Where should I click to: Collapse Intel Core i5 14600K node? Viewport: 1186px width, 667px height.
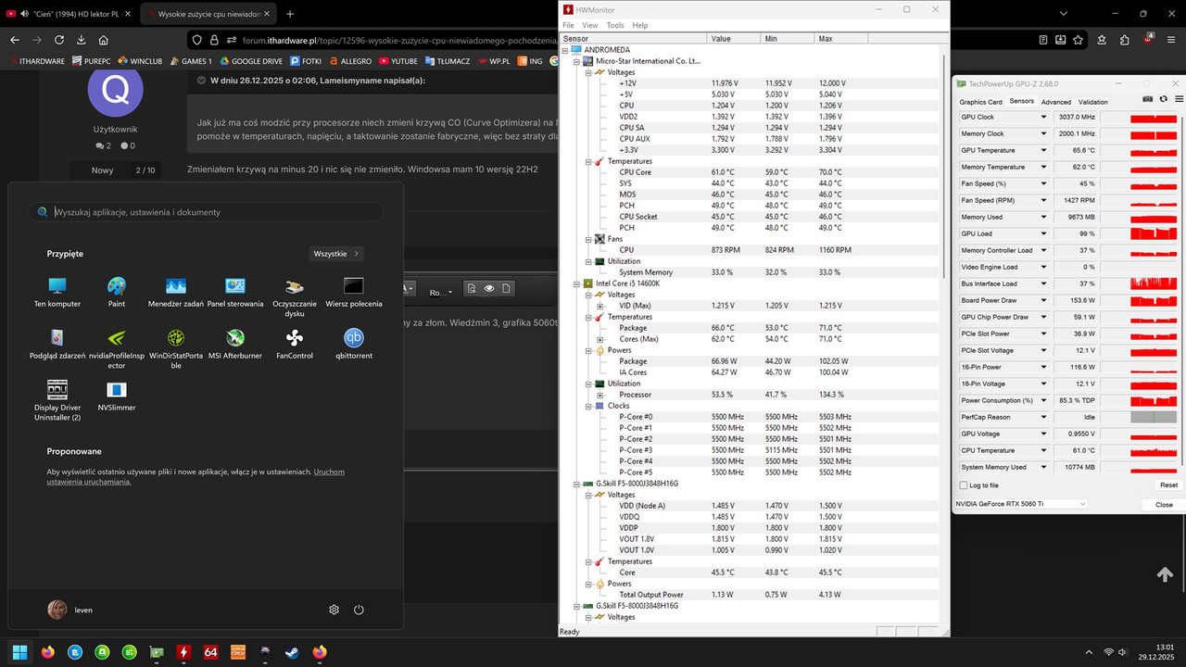tap(577, 283)
